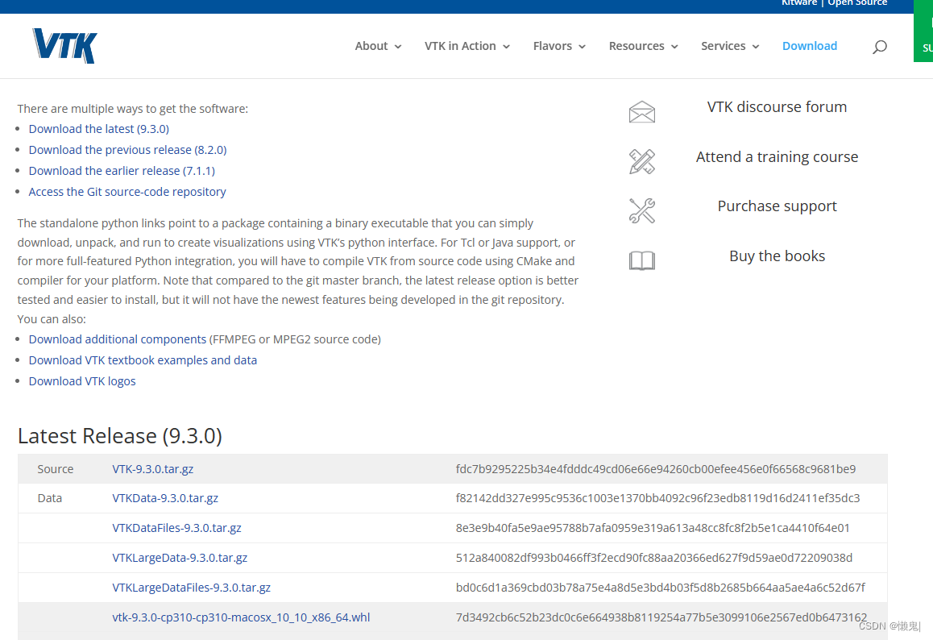Open the Download VTK logos link
This screenshot has height=640, width=933.
point(81,380)
